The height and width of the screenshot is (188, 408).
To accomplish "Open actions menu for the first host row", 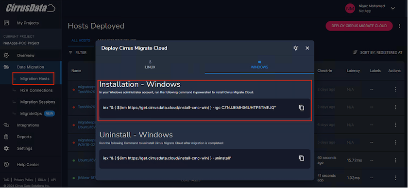I will tap(395, 89).
